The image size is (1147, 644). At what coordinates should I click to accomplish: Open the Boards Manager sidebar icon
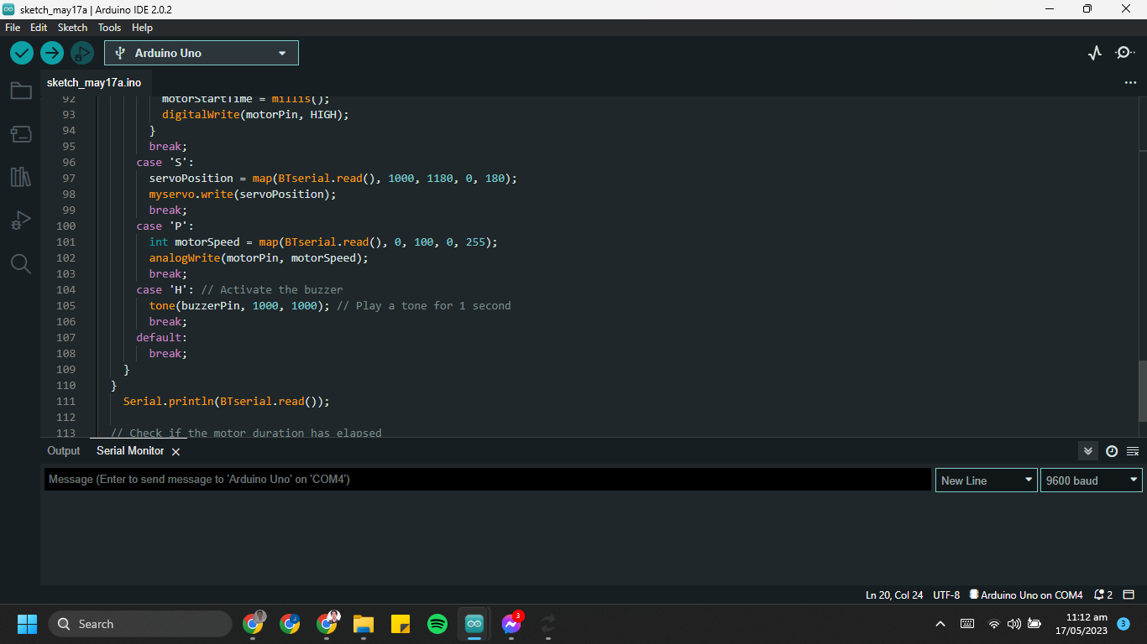[x=21, y=134]
